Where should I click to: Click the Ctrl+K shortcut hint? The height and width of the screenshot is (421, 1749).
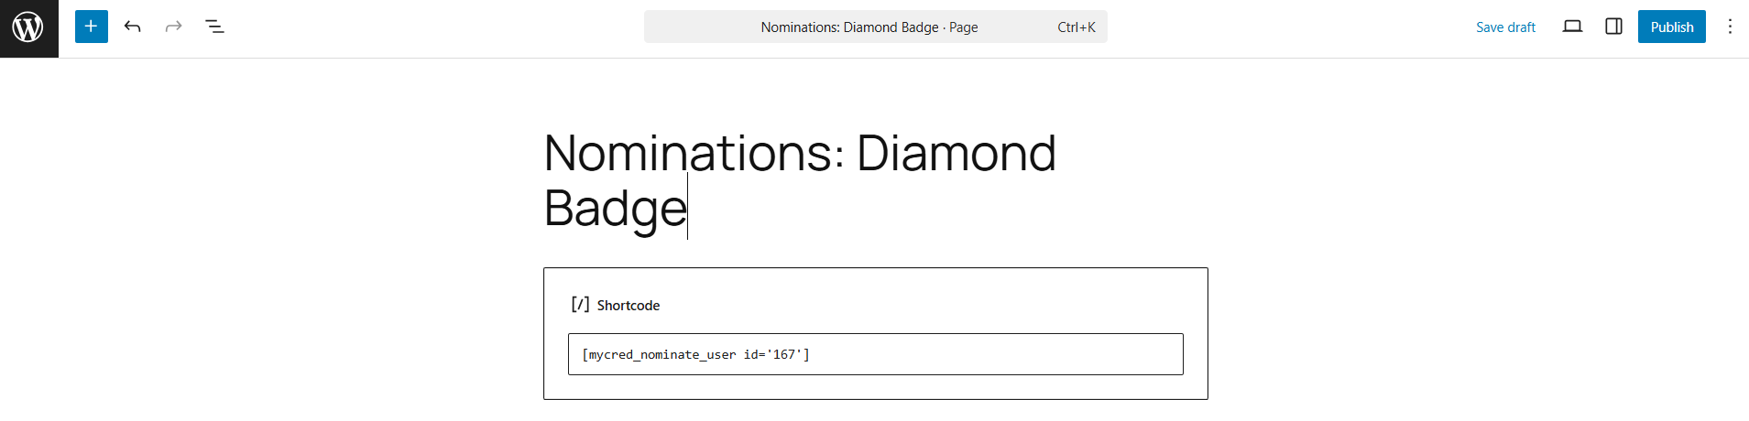click(1076, 27)
